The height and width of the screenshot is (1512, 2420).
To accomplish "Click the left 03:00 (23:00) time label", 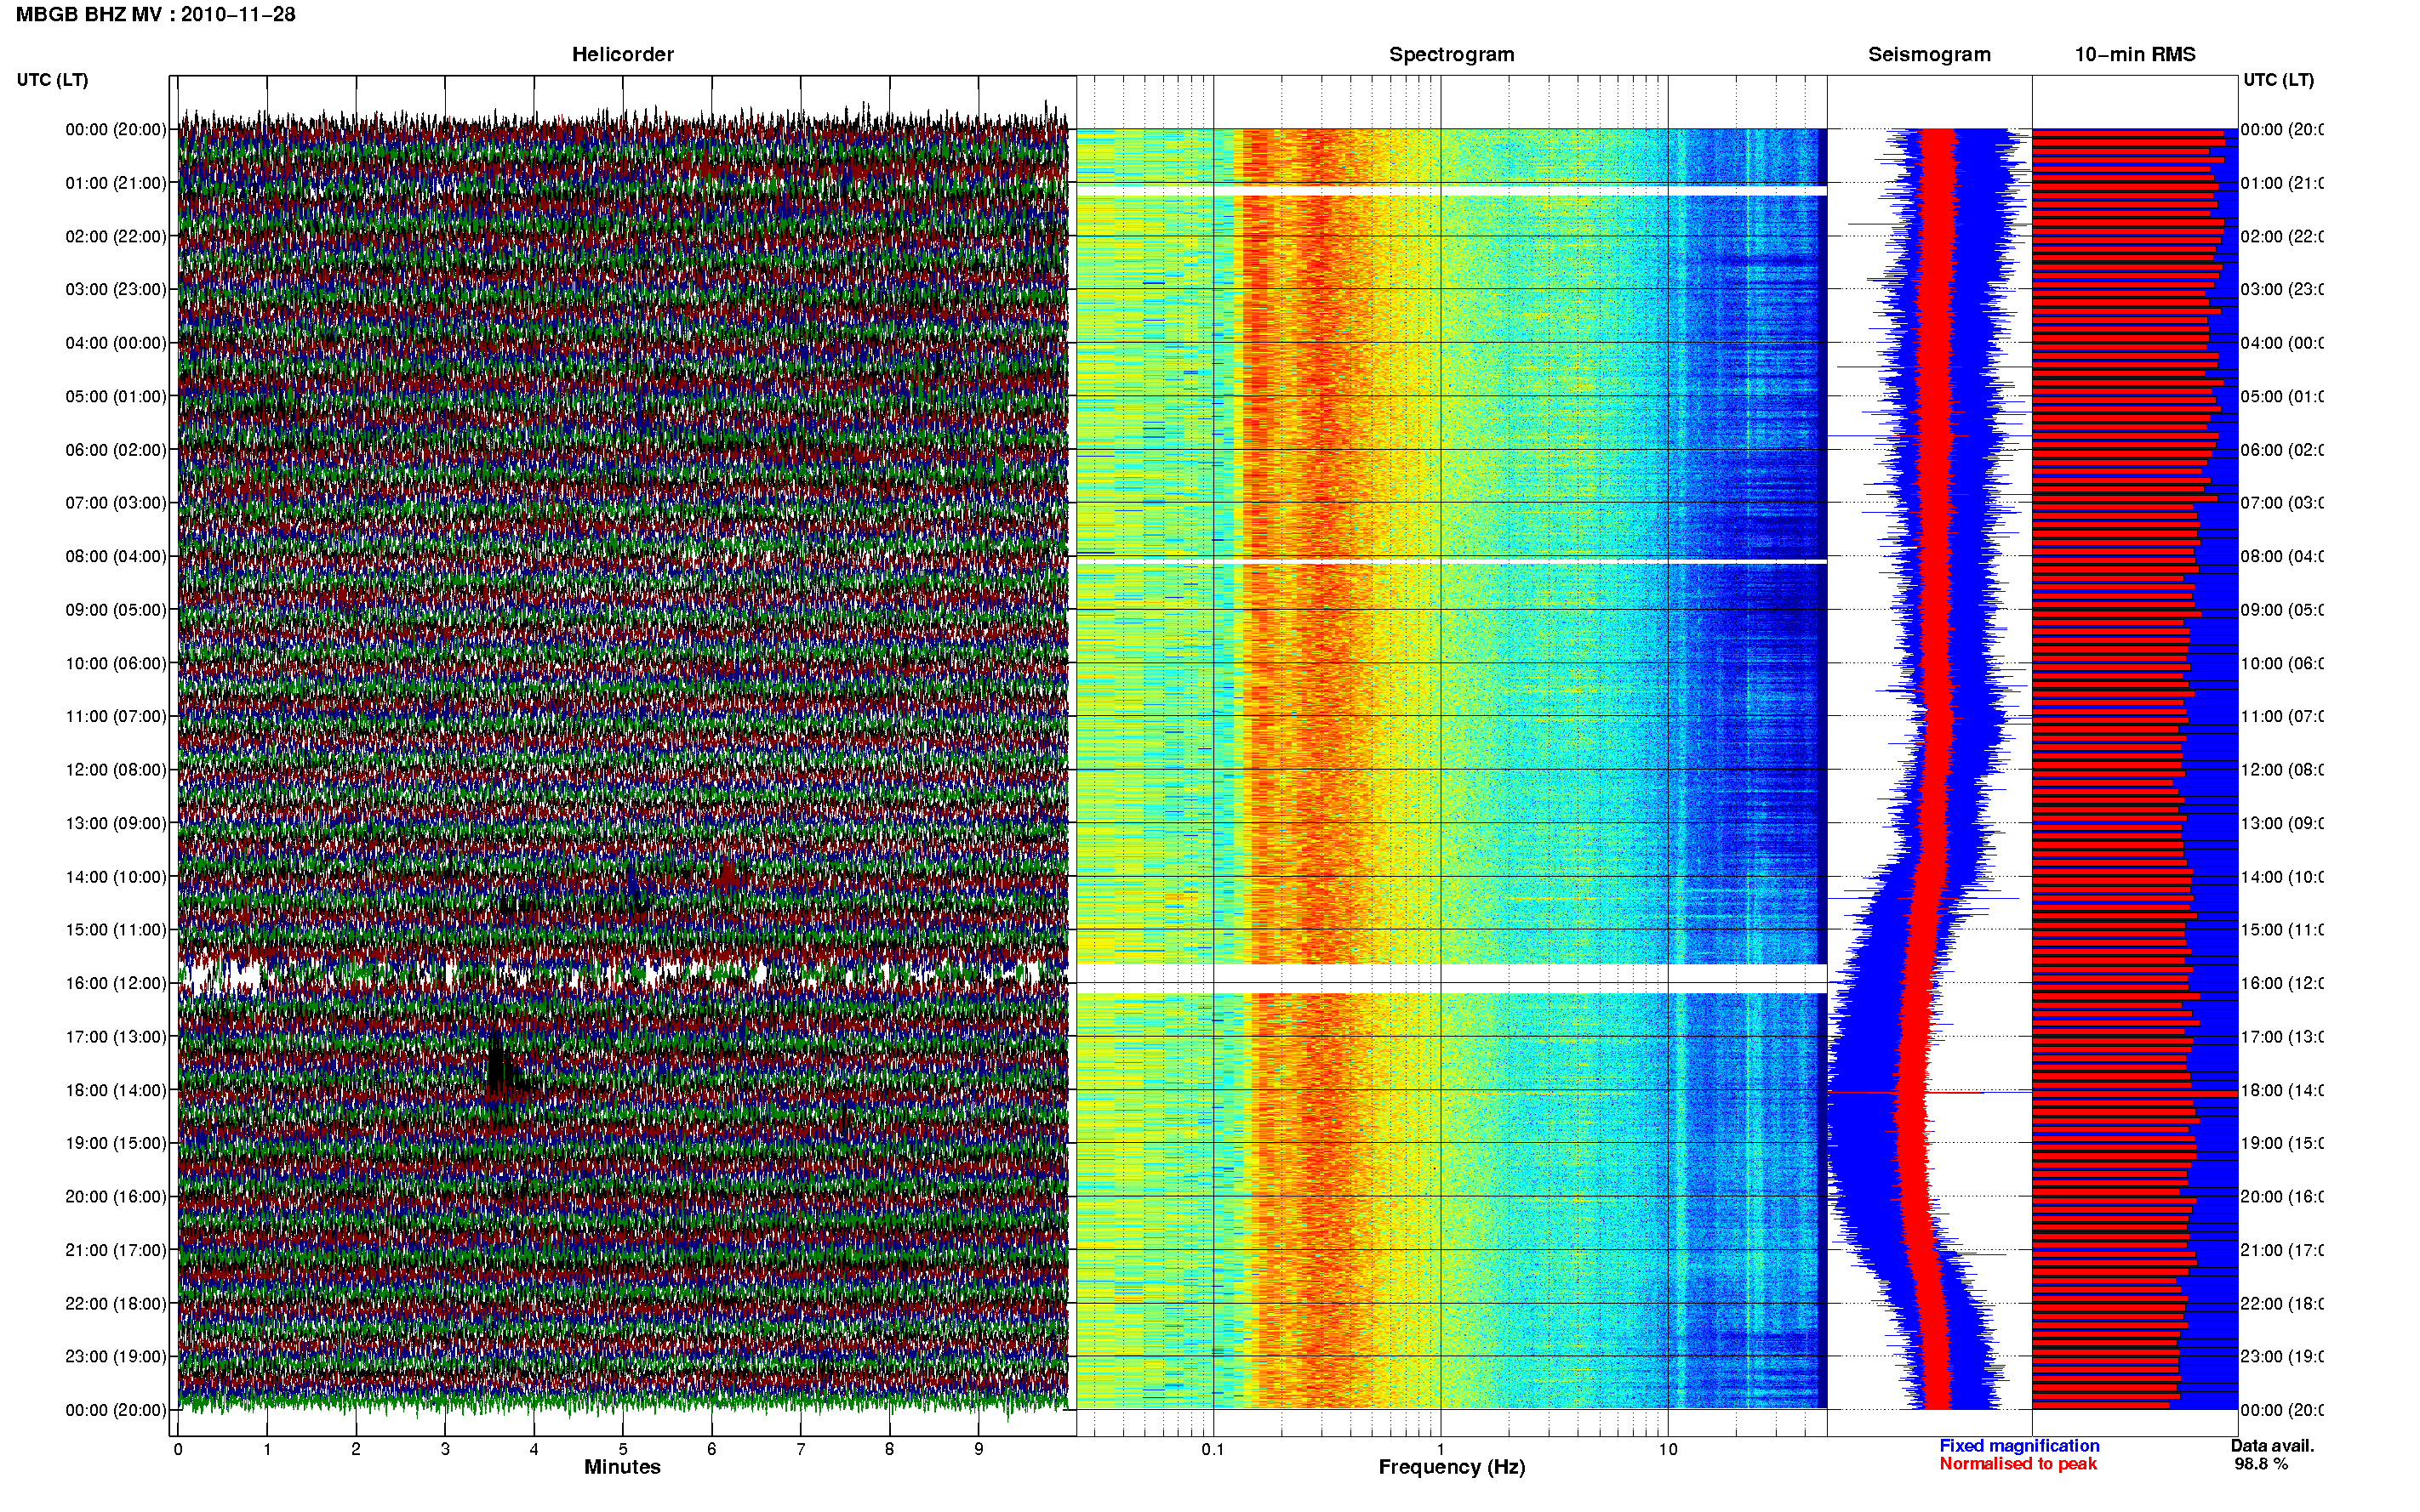I will [x=116, y=289].
